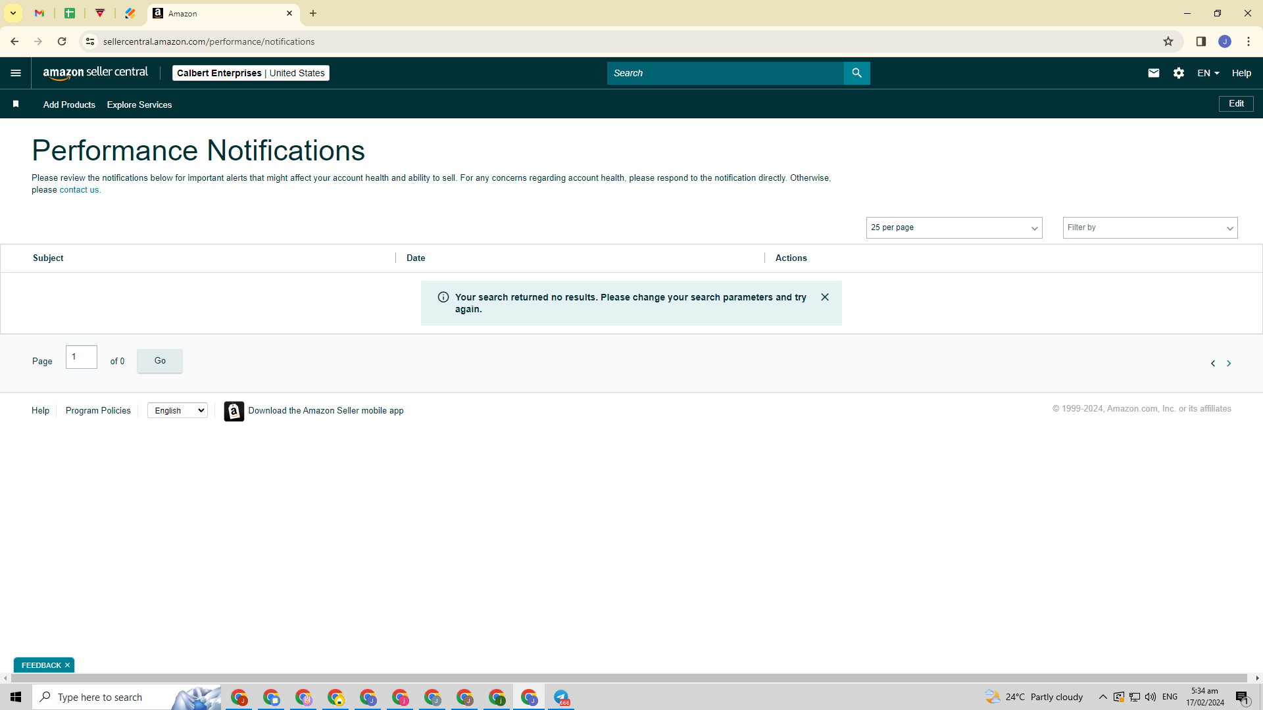This screenshot has height=710, width=1263.
Task: Expand the 25 per page dropdown
Action: click(x=954, y=227)
